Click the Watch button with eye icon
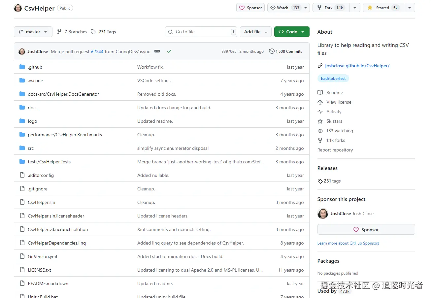The image size is (431, 298). click(x=284, y=8)
